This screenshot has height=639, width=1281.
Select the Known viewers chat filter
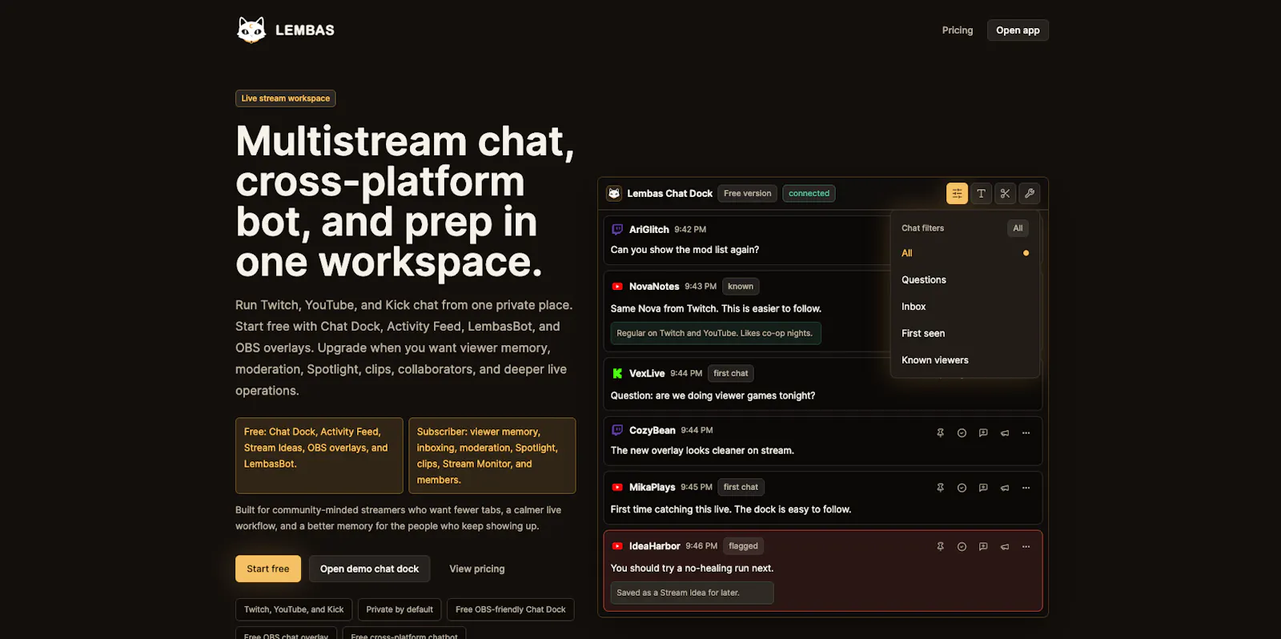(x=965, y=360)
